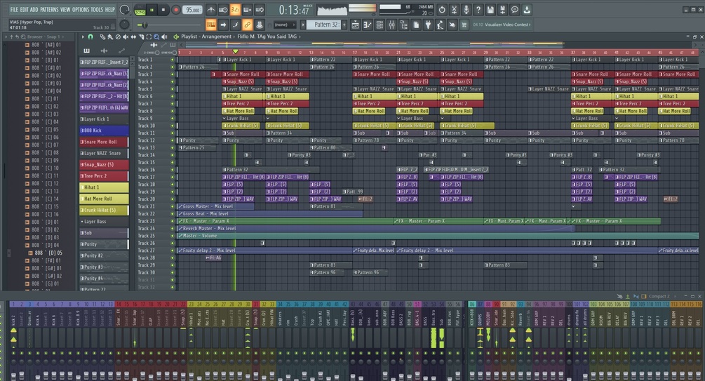Toggle the Z-CROSS option
This screenshot has height=381, width=705.
(154, 53)
